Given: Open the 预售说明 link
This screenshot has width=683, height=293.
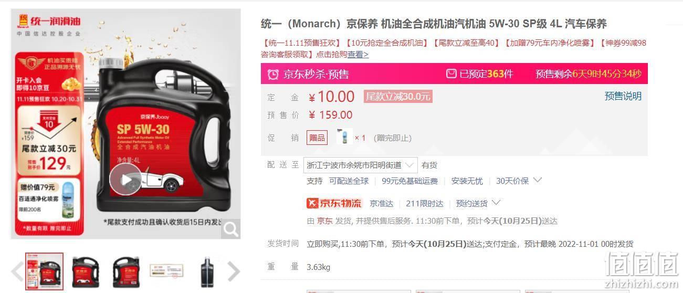Looking at the screenshot, I should [623, 96].
